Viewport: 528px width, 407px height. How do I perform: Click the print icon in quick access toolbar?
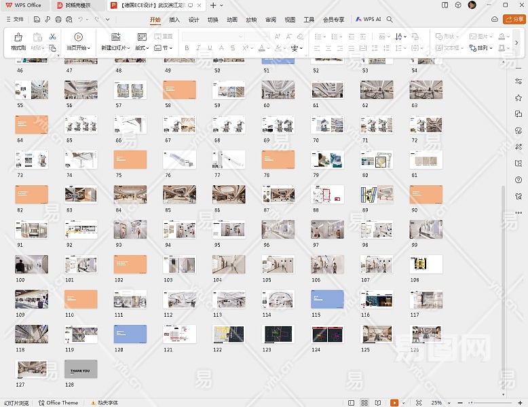point(58,20)
